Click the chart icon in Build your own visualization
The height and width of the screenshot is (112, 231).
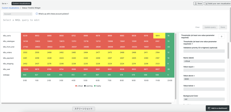pos(206,3)
